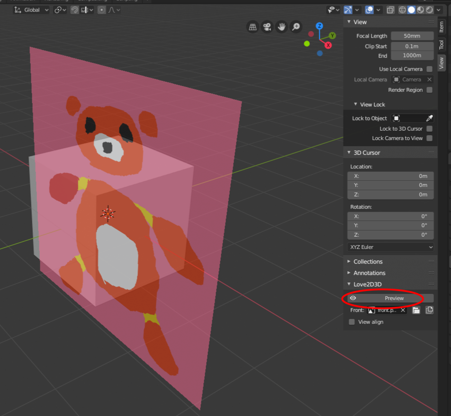Click the green Y axis gizmo handle

333,35
